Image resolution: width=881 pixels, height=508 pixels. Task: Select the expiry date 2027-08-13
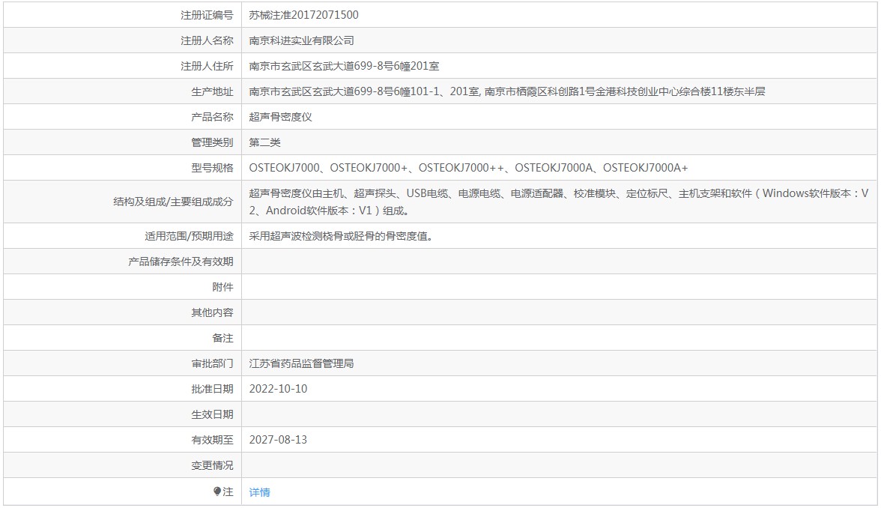coord(278,440)
